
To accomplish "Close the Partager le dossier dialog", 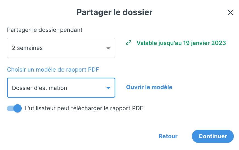I will (230, 13).
